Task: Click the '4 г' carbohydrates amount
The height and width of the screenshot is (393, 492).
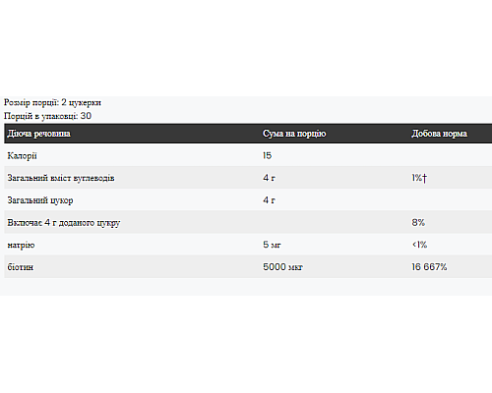Action: [x=269, y=178]
